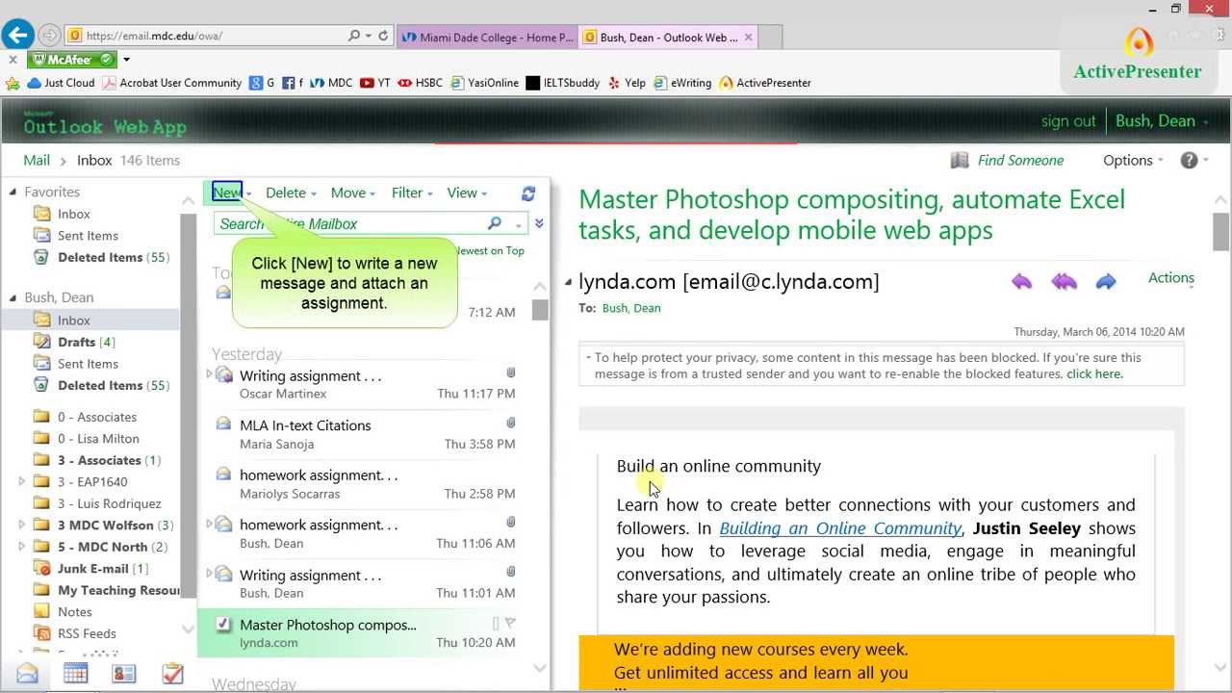Open the Yelp bookmark
Viewport: 1232px width, 693px height.
(627, 83)
